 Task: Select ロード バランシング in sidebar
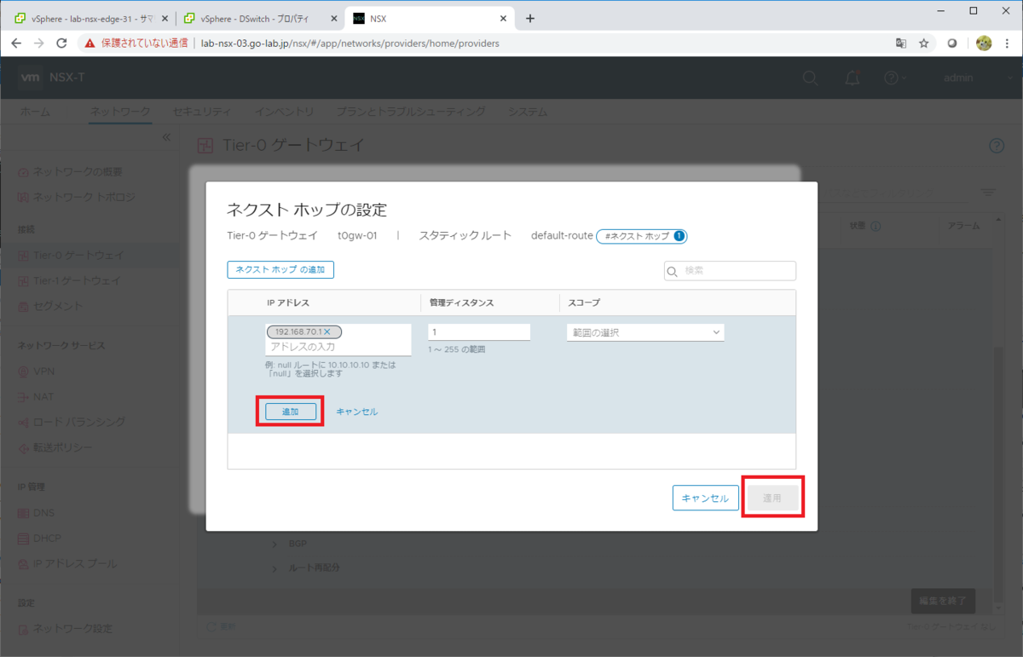pos(78,423)
